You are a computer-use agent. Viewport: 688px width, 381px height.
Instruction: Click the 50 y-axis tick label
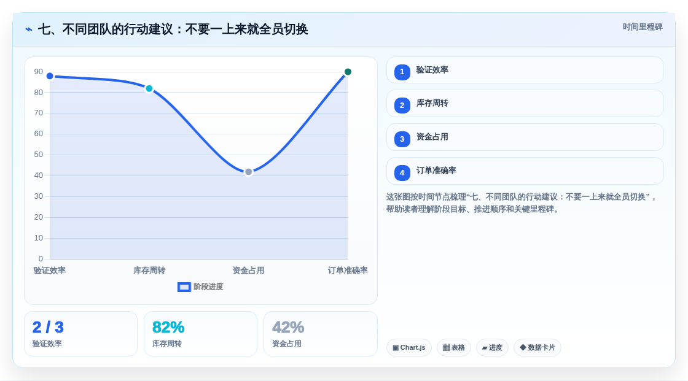pyautogui.click(x=39, y=155)
